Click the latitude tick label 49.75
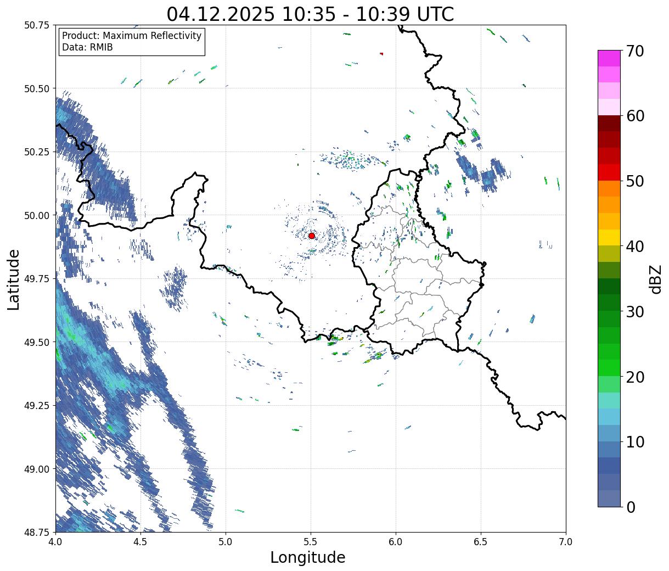 click(37, 279)
